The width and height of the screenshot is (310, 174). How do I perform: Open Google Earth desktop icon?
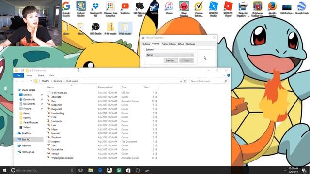(302, 8)
